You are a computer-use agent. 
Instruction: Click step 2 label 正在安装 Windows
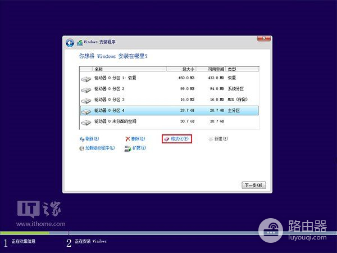click(x=90, y=241)
